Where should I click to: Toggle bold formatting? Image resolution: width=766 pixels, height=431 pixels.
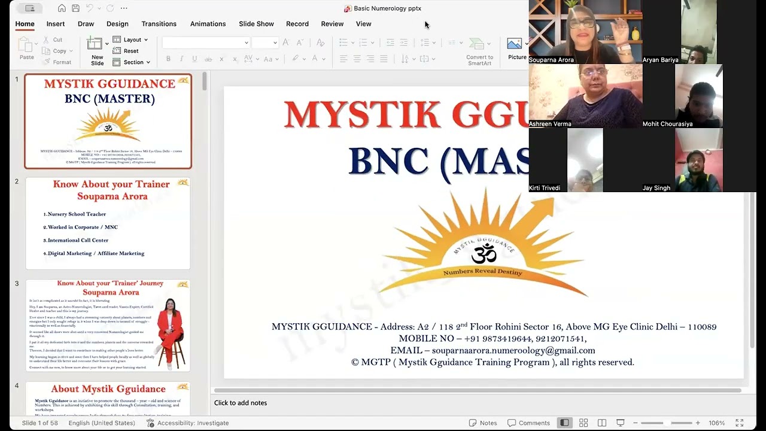(x=168, y=59)
